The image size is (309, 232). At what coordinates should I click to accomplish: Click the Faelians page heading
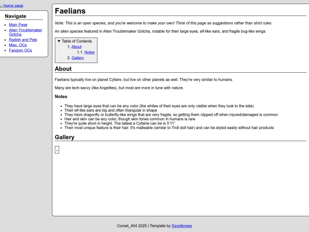coord(70,11)
